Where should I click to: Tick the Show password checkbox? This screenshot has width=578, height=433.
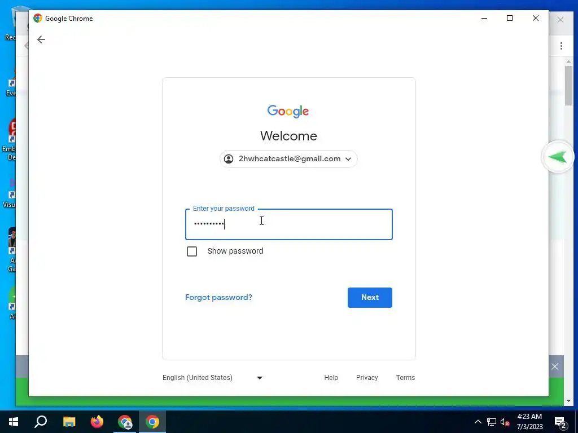click(192, 251)
